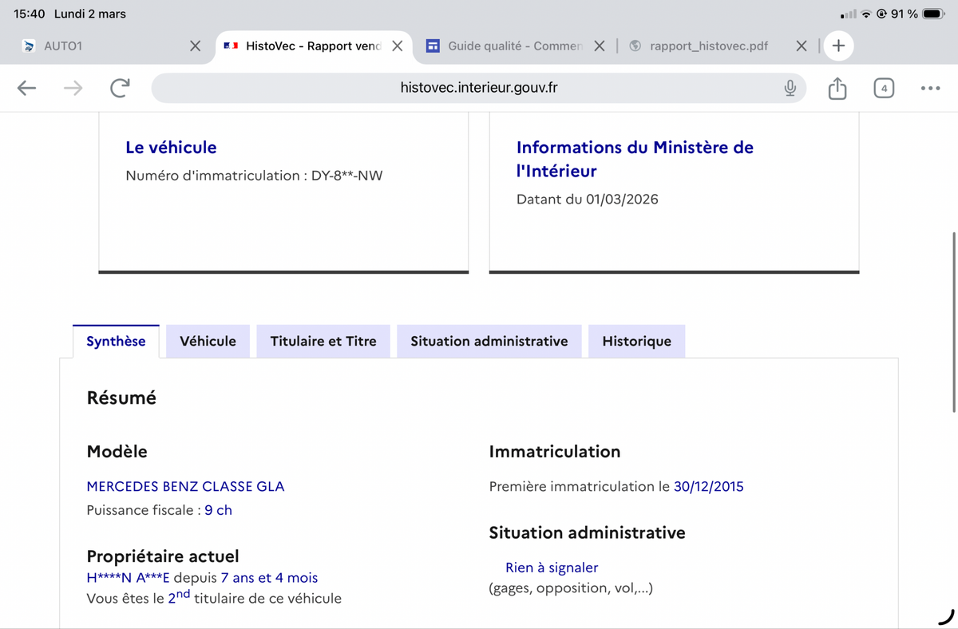Screen dimensions: 958x629
Task: Click the AUTO1 tab favicon
Action: (30, 46)
